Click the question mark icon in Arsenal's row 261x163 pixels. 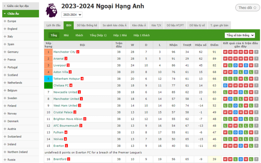click(256, 59)
